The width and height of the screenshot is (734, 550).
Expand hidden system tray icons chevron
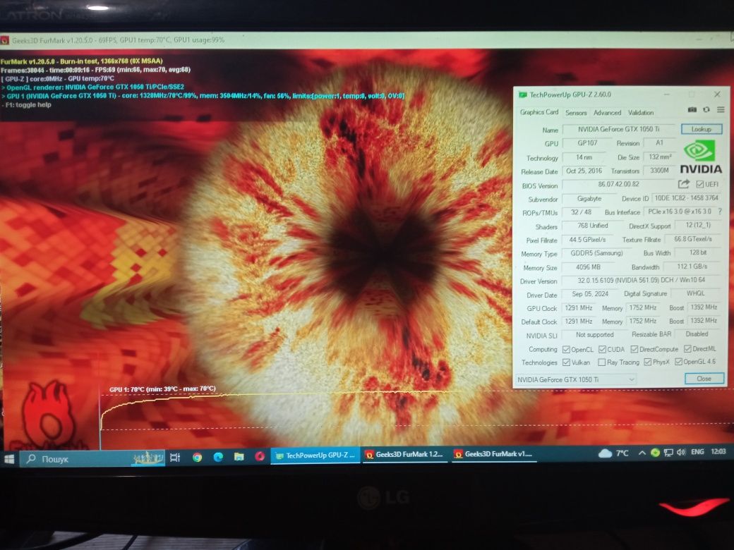[642, 453]
